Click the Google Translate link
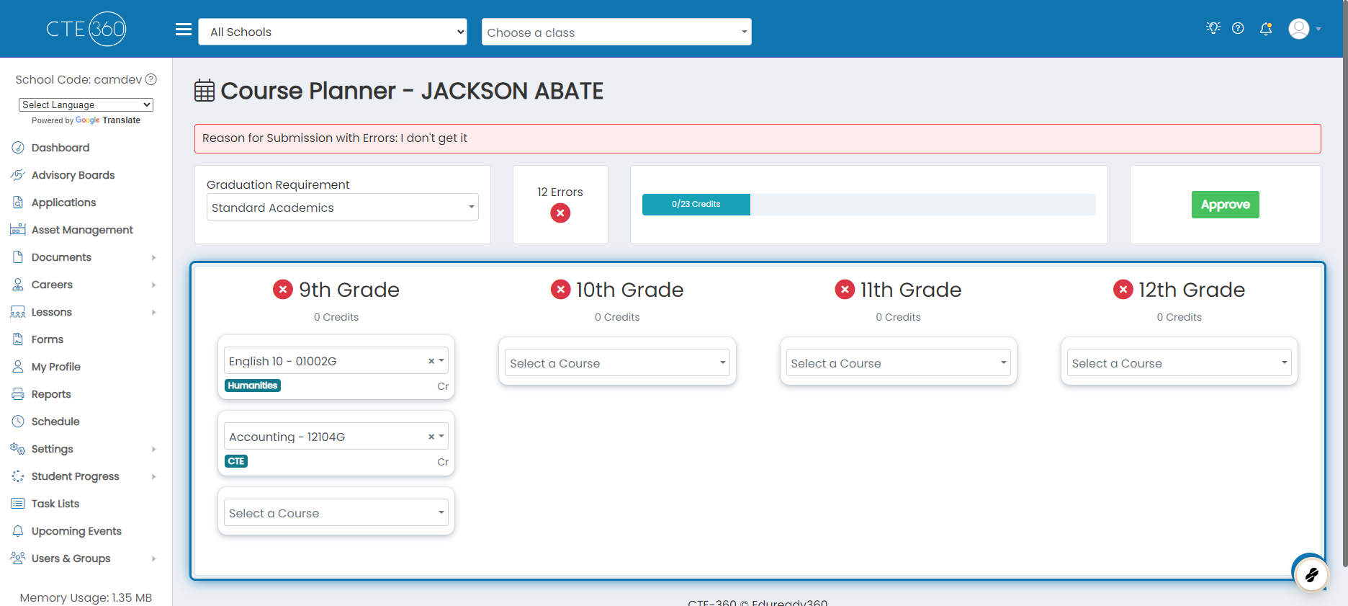Image resolution: width=1348 pixels, height=606 pixels. (108, 120)
